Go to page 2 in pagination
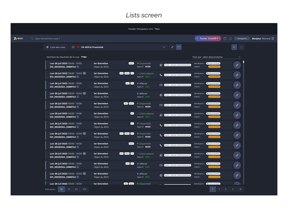Screen dimensions: 288x206 point(219,189)
